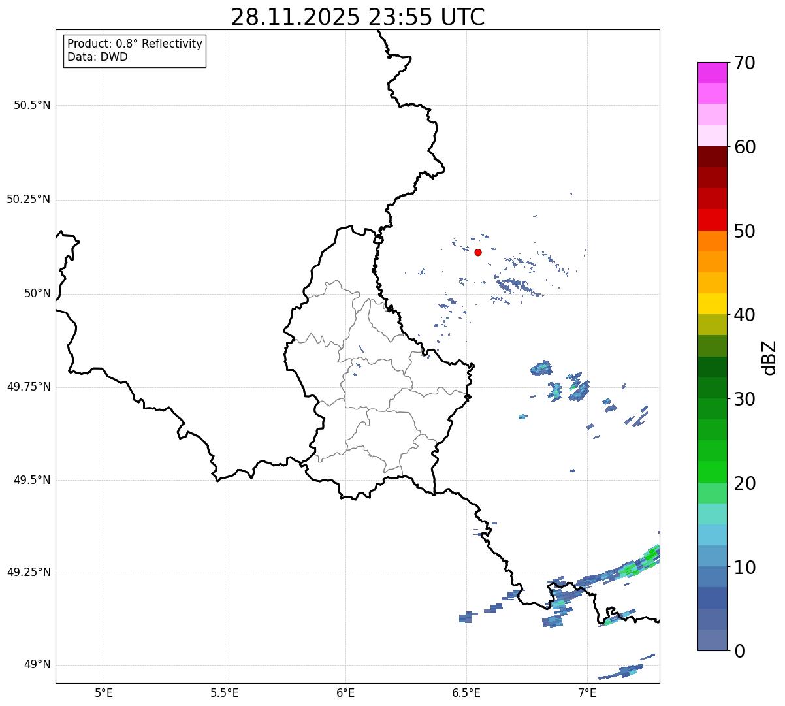785x706 pixels.
Task: Click the 50°N latitude label
Action: click(x=37, y=293)
